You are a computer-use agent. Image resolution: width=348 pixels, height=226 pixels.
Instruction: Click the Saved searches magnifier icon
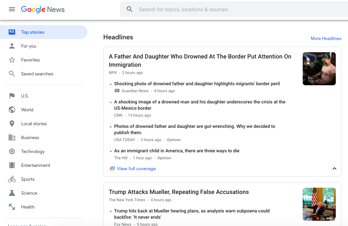[12, 74]
